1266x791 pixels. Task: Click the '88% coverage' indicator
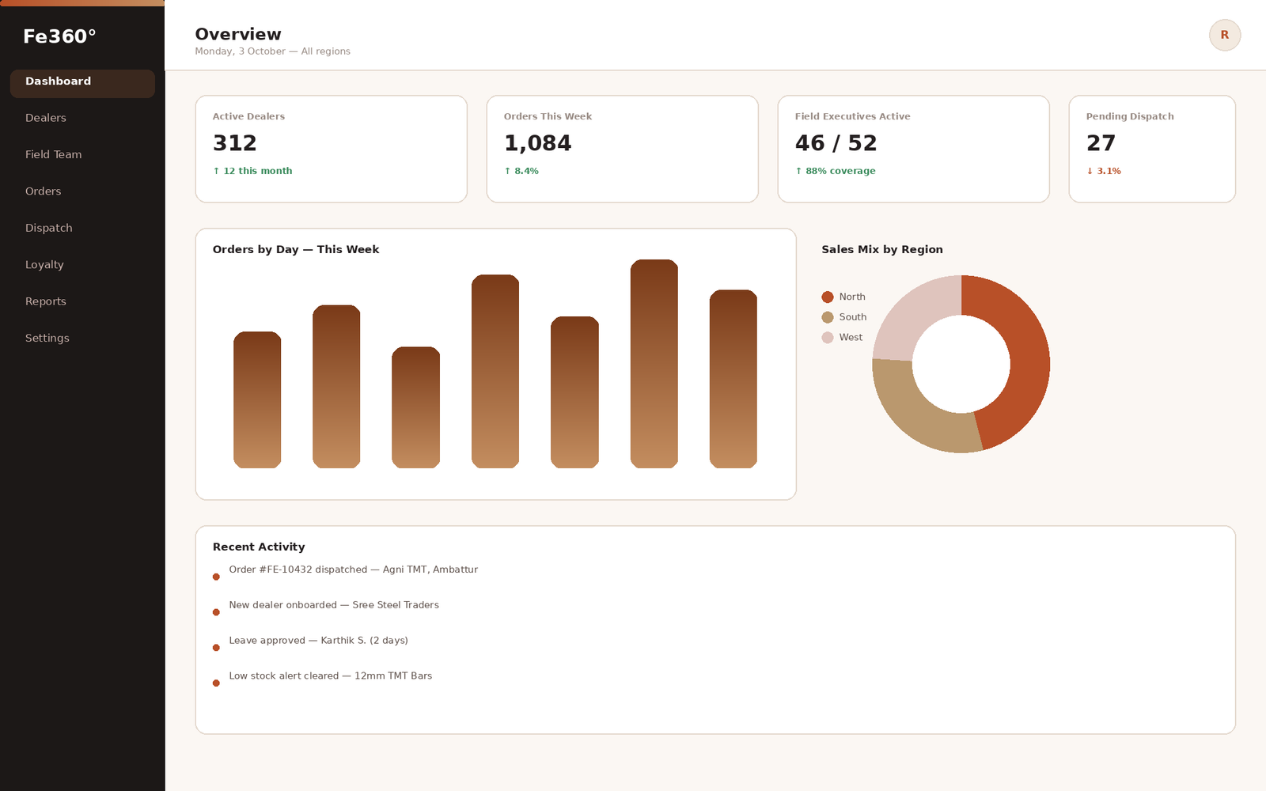click(x=836, y=171)
